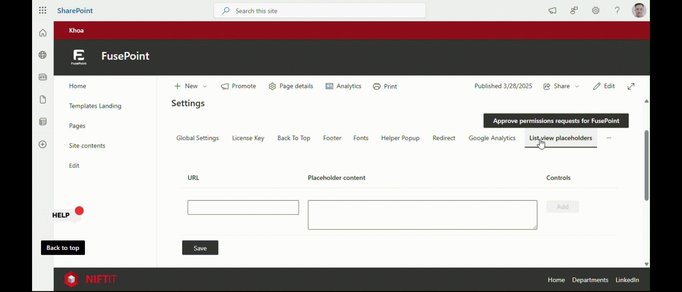Open the user profile picture

click(x=639, y=11)
